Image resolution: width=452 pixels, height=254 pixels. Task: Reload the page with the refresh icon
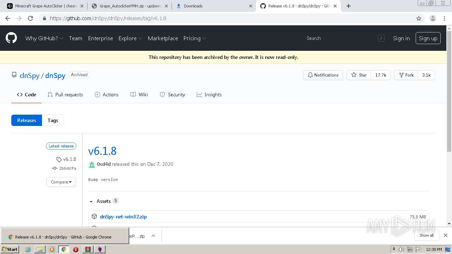[x=30, y=18]
